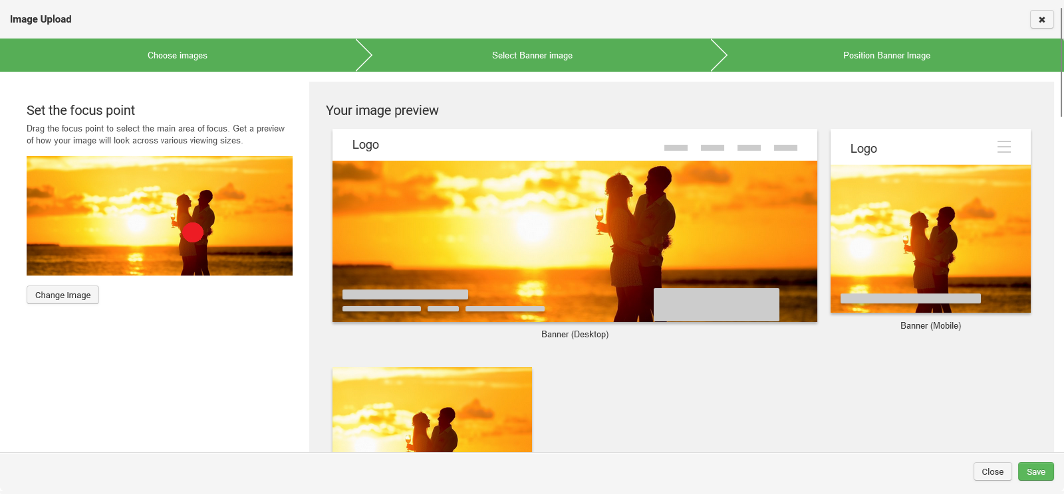
Task: Click the last nav placeholder in desktop preview
Action: coord(785,147)
